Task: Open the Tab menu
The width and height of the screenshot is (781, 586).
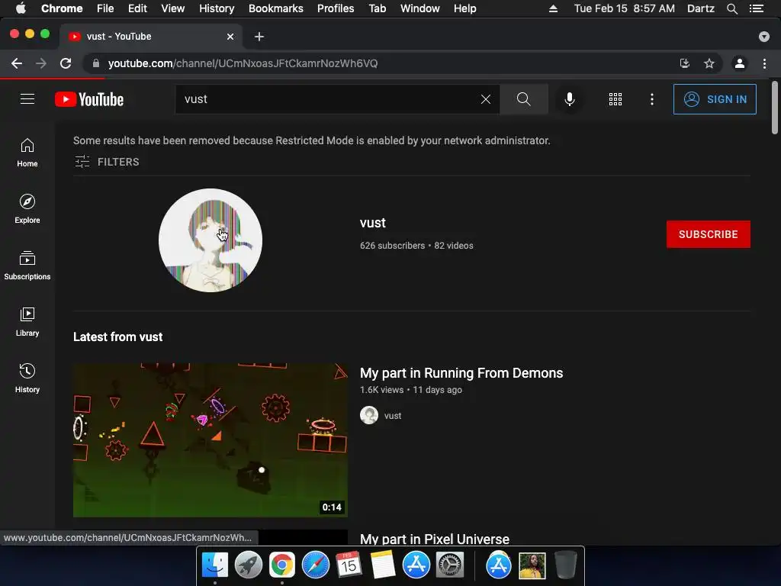Action: tap(378, 8)
